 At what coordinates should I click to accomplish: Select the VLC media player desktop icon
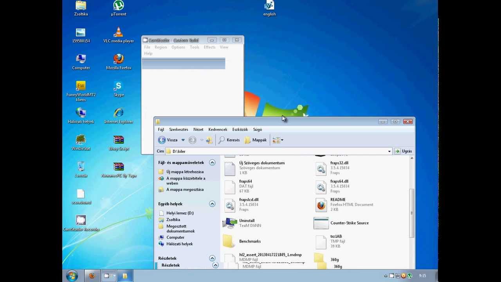tap(118, 32)
